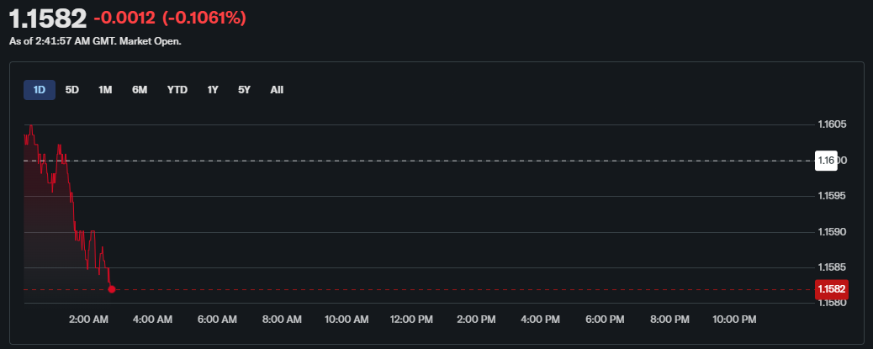Image resolution: width=873 pixels, height=349 pixels.
Task: Click the 6:00 AM time axis label
Action: point(218,320)
